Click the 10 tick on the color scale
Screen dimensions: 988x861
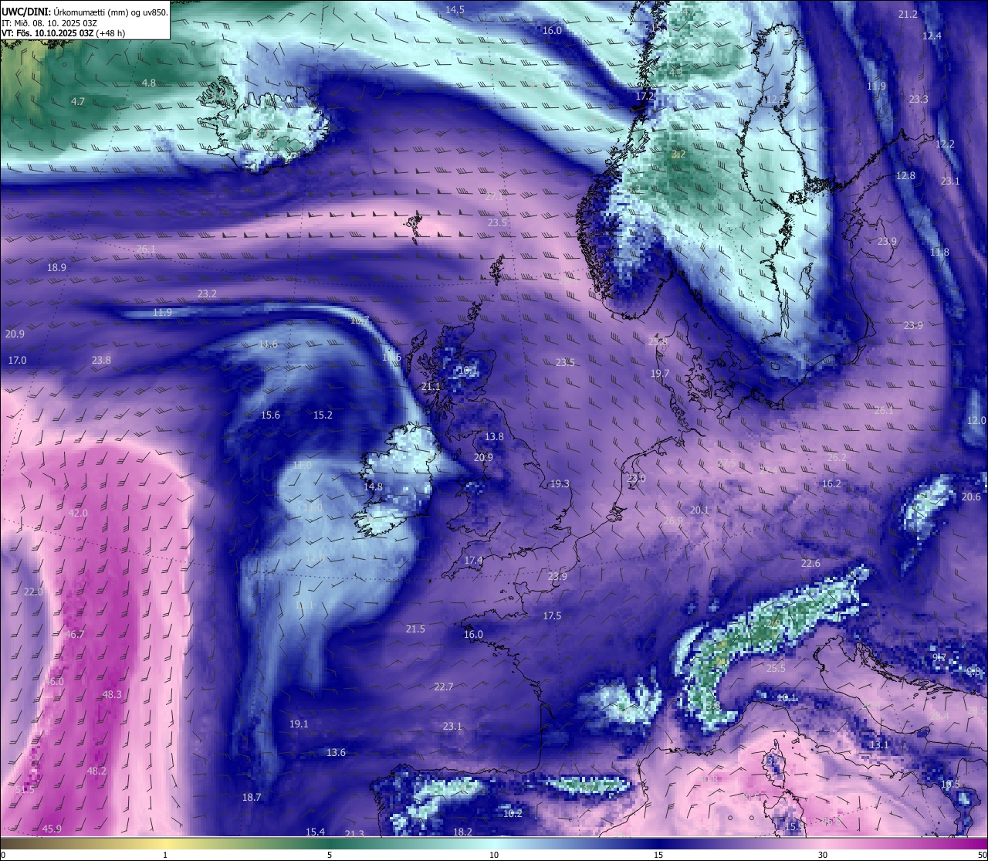(494, 855)
